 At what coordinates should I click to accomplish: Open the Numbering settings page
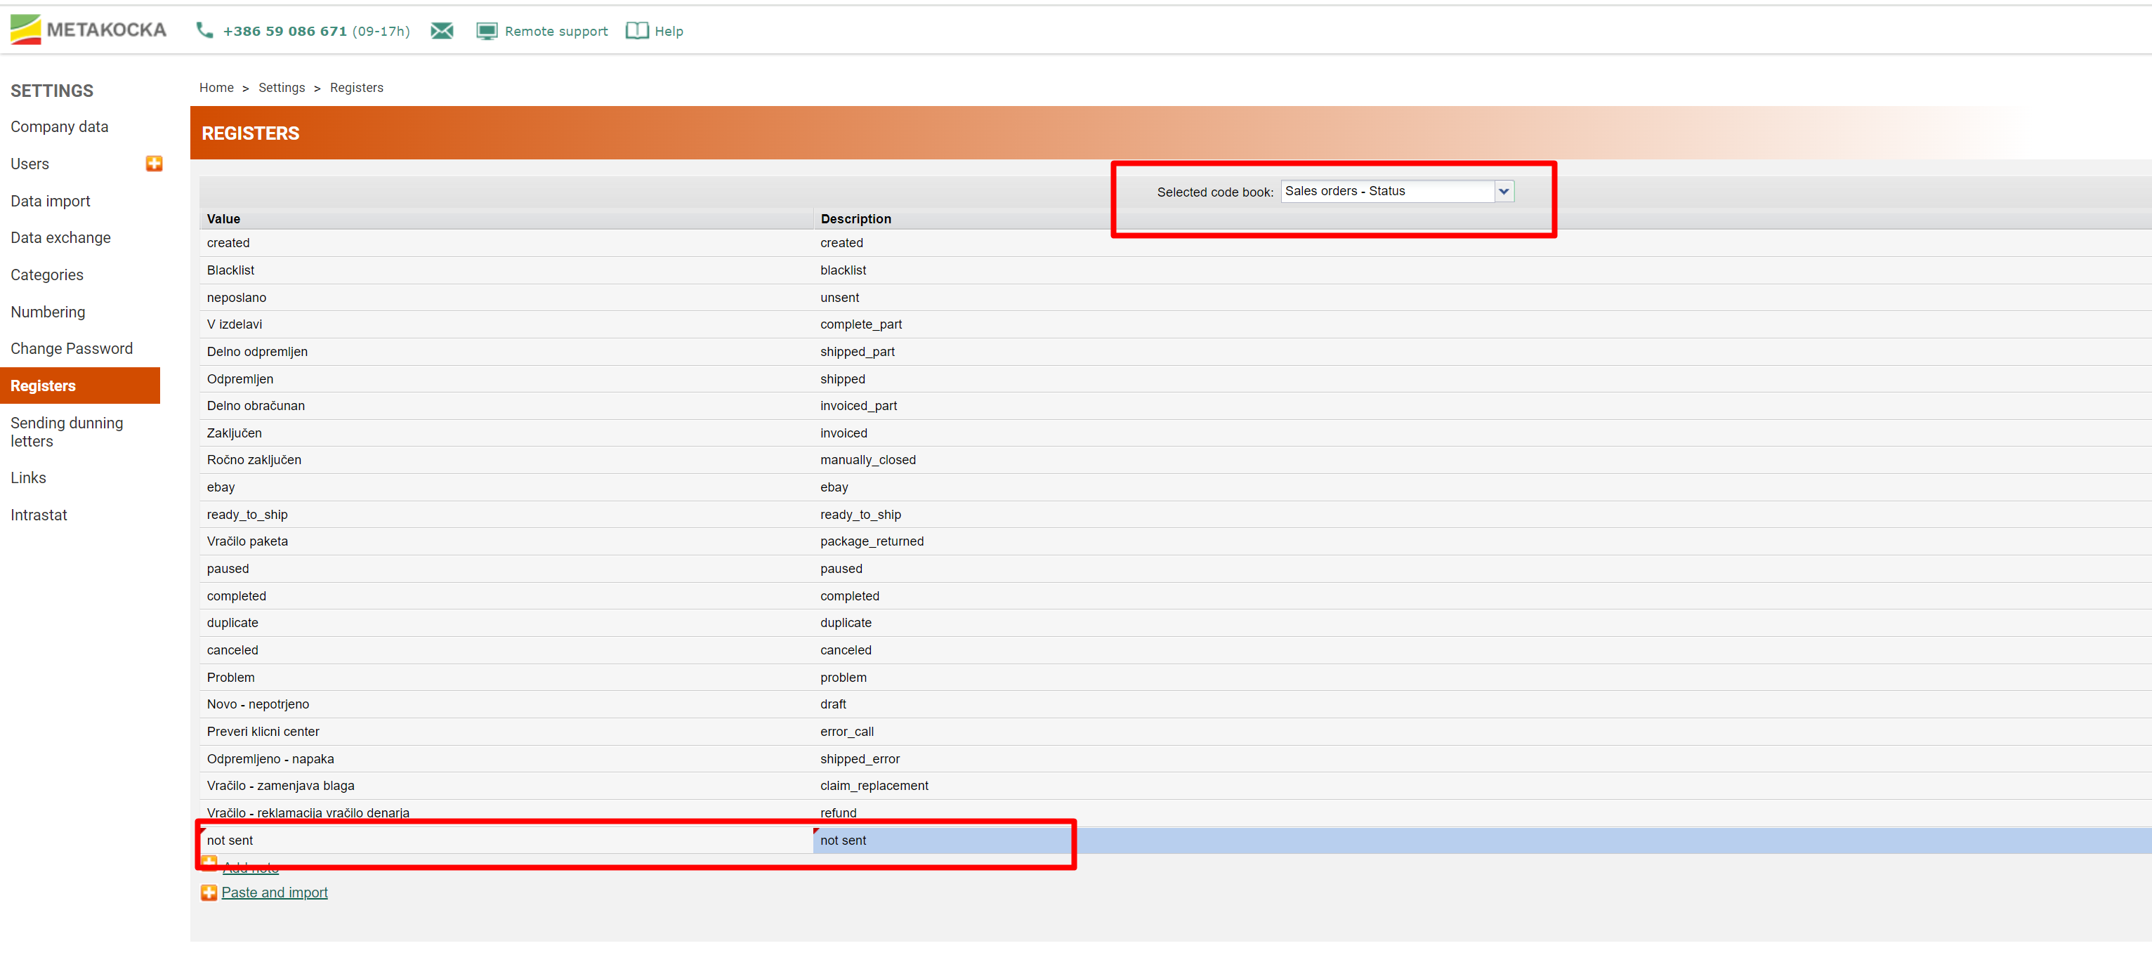click(48, 312)
